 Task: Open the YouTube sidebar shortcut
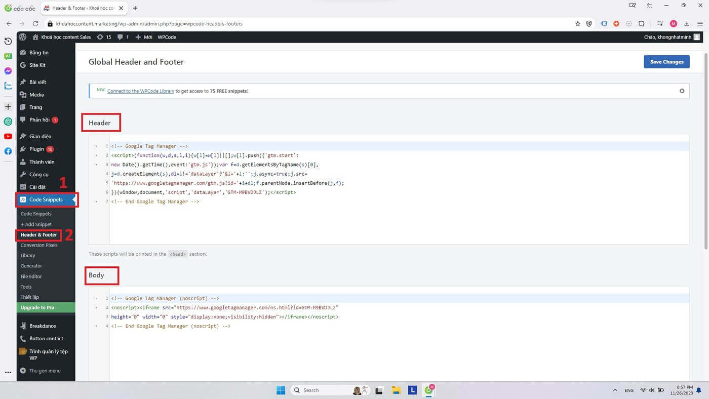coord(8,136)
